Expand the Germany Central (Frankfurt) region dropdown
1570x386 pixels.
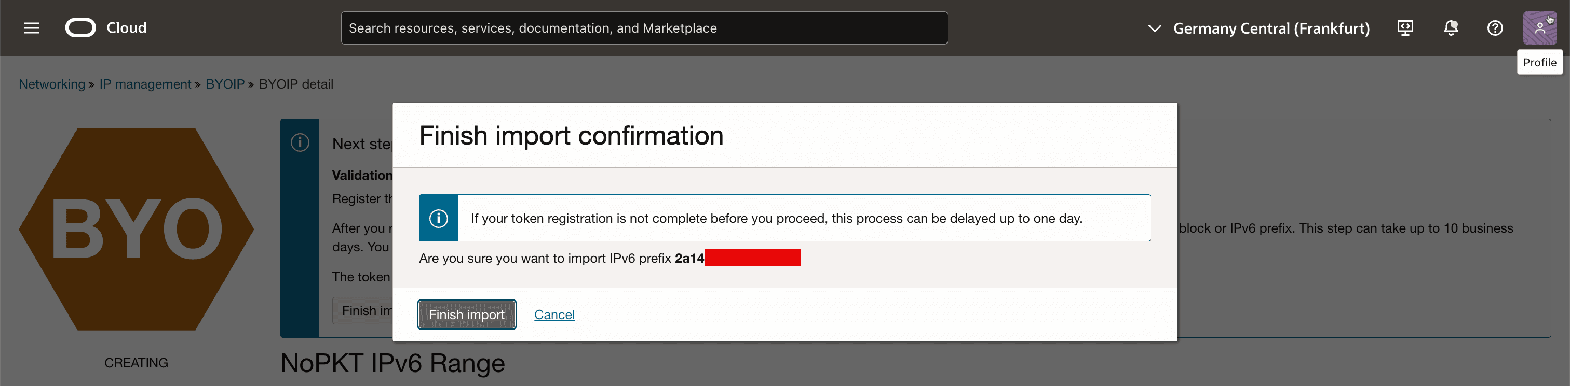click(x=1271, y=28)
